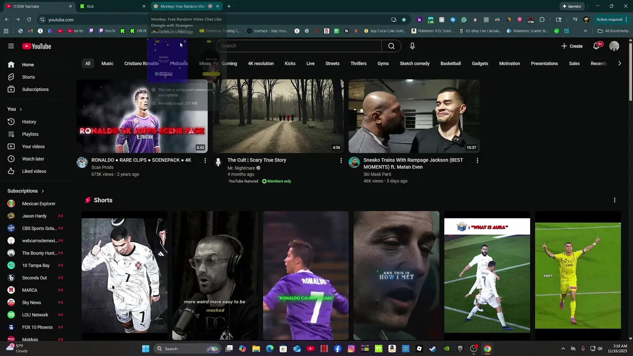The image size is (633, 356).
Task: Open Liked videos in the sidebar
Action: 35,171
